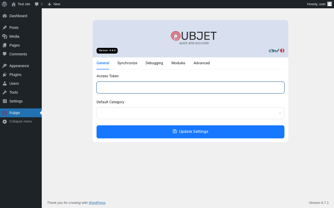Go to the Advanced tab

pyautogui.click(x=202, y=63)
